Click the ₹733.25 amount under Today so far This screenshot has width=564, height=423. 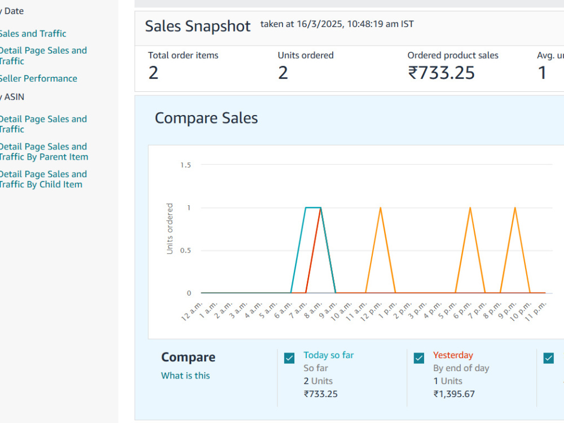coord(321,394)
